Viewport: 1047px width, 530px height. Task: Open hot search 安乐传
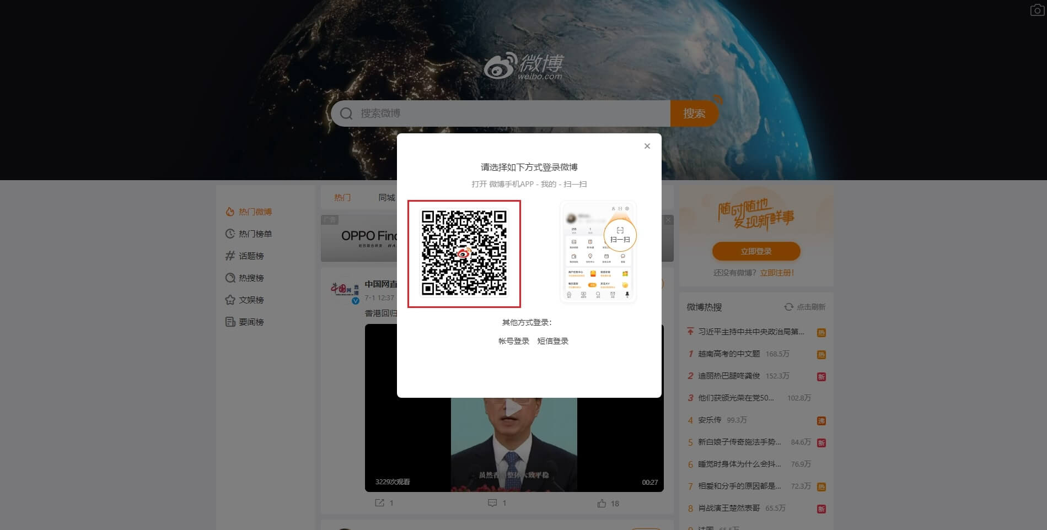(x=710, y=420)
